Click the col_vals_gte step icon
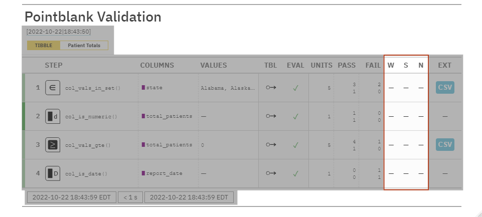Viewport: 482px width, 217px height. click(53, 145)
